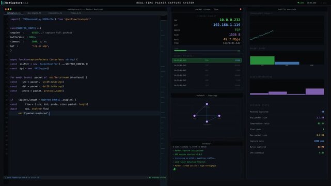Click the 'snaplen' config line in editor

coord(41,33)
